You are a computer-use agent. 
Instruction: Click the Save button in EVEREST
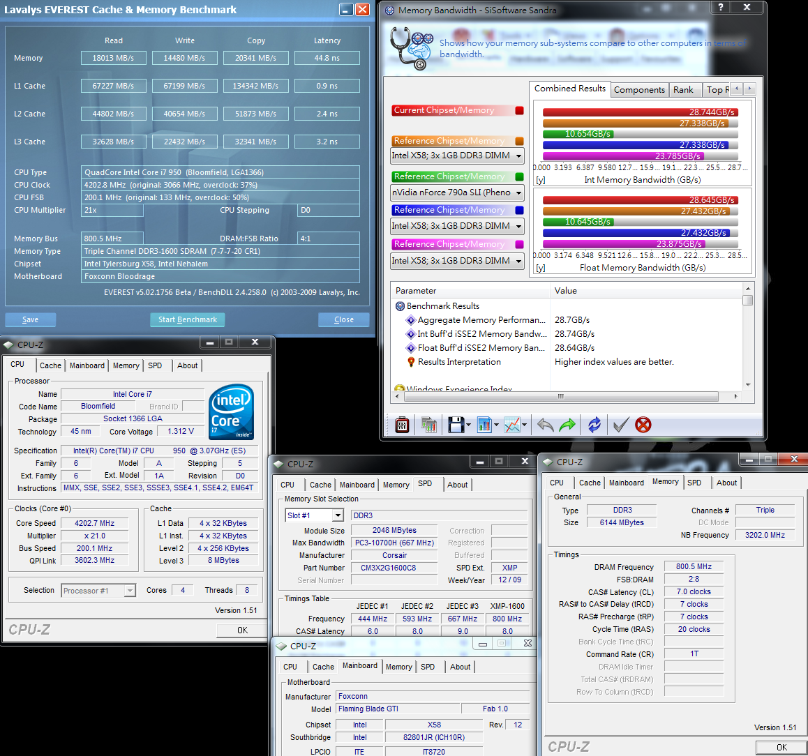tap(31, 320)
